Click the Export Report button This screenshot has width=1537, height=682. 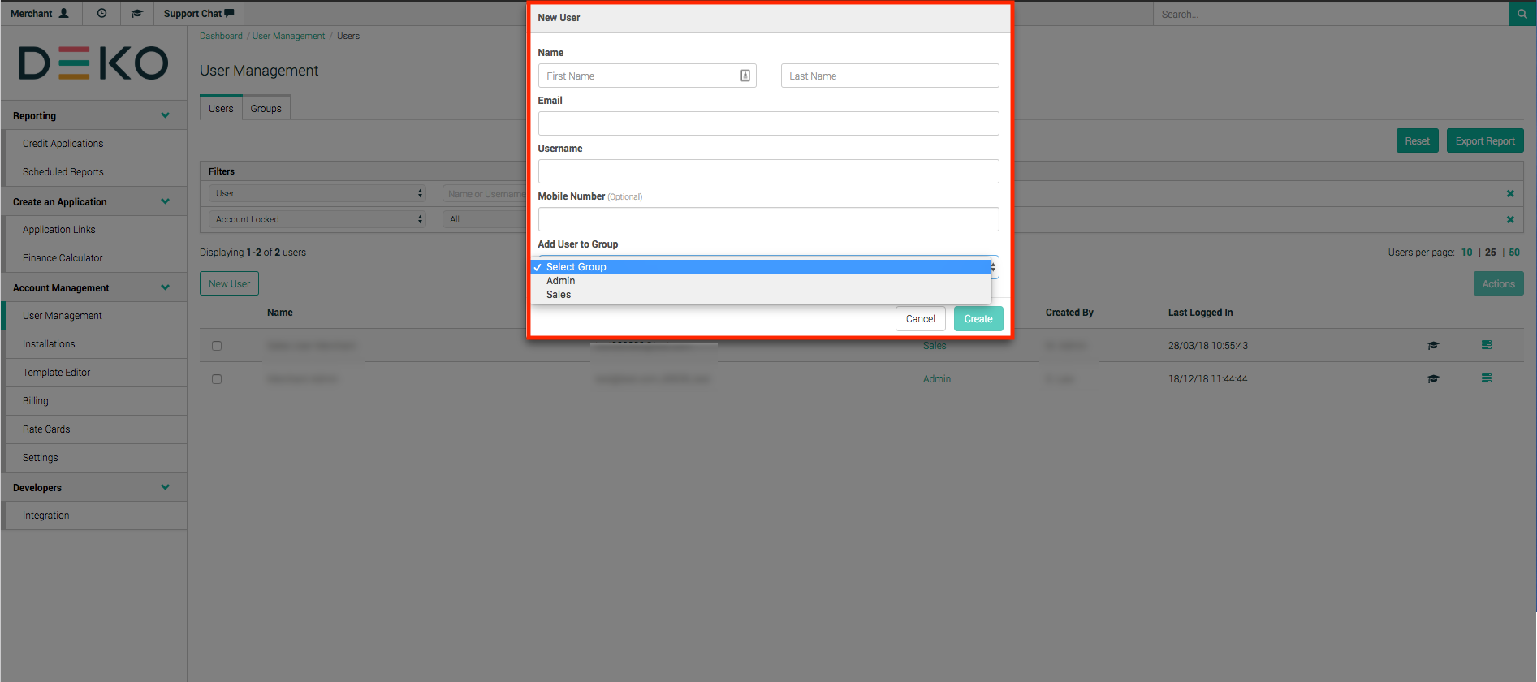[1485, 140]
